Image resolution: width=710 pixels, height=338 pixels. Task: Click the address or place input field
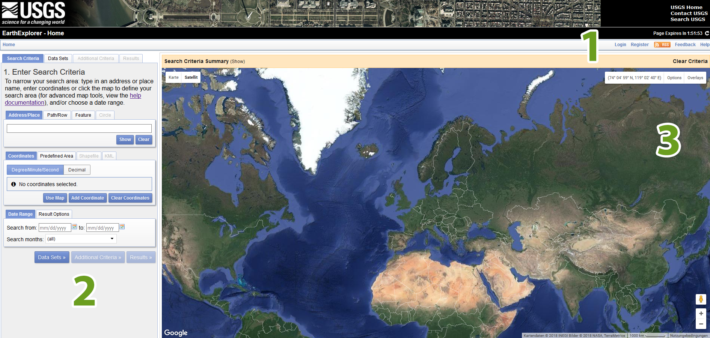pos(79,129)
